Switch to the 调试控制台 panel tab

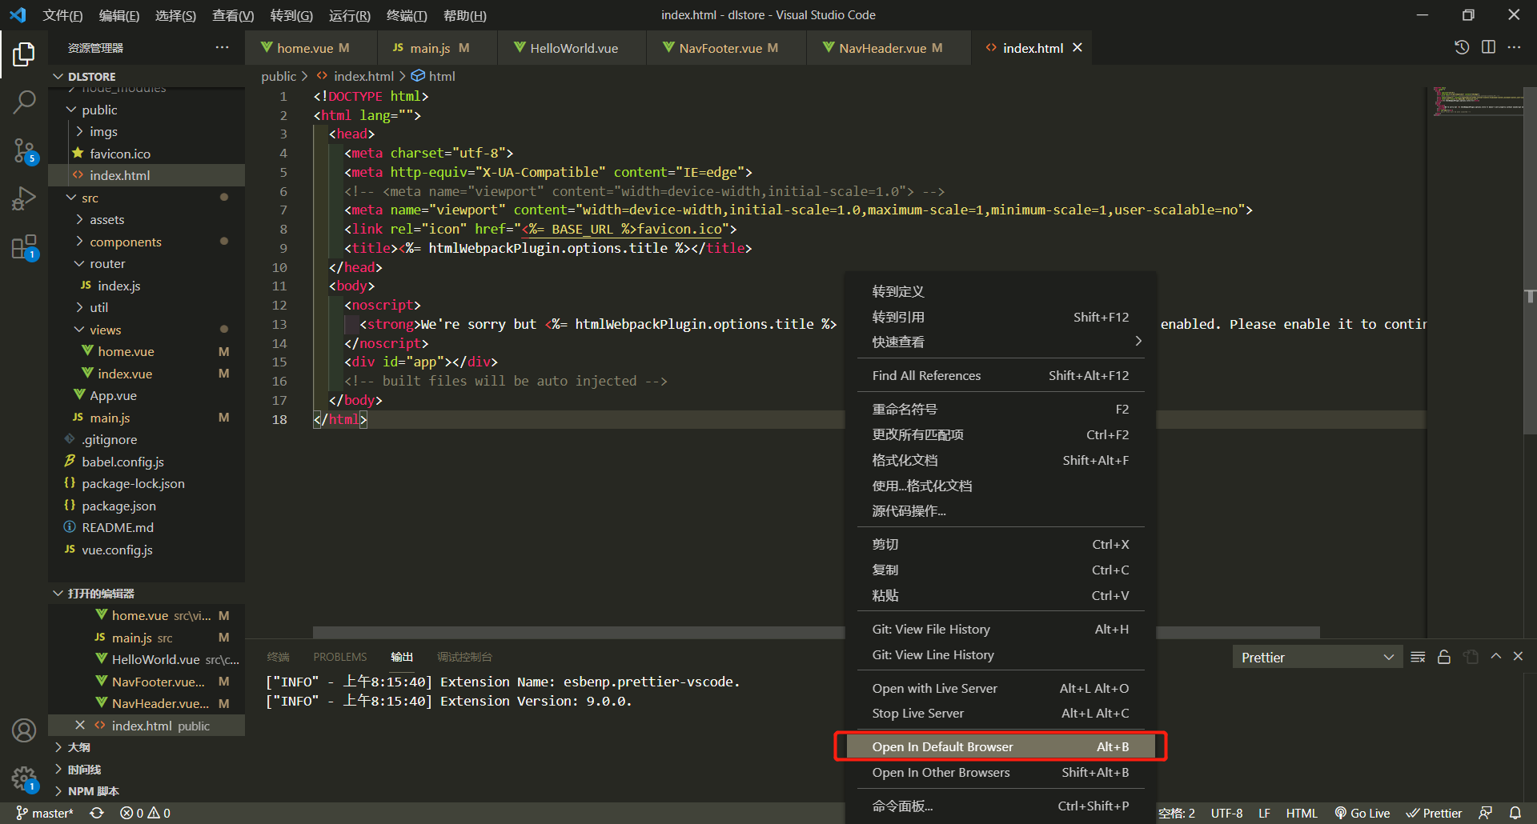click(464, 657)
